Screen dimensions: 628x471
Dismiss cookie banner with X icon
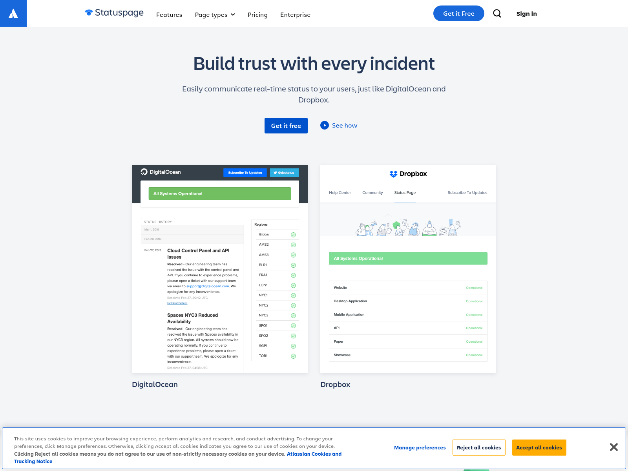(x=614, y=447)
